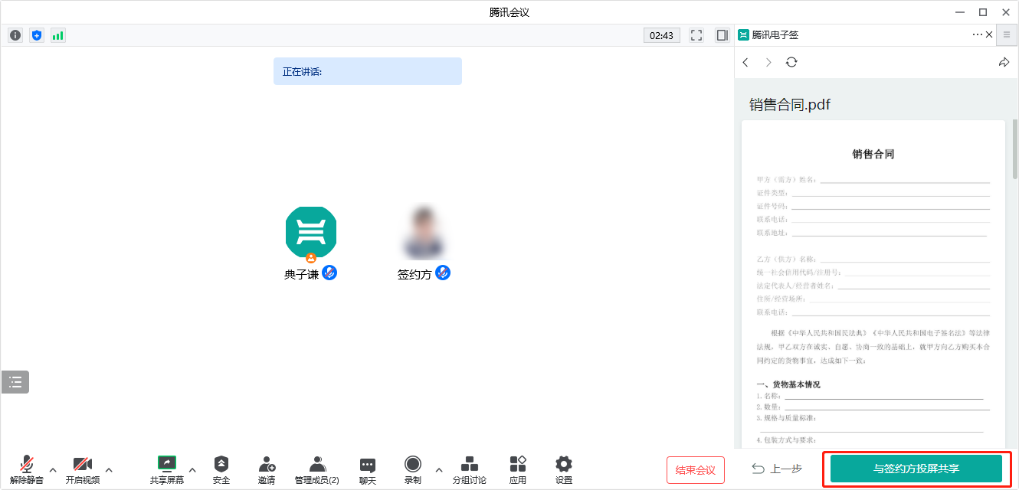Click 上一步 to go back a step
The width and height of the screenshot is (1019, 490).
pyautogui.click(x=776, y=469)
